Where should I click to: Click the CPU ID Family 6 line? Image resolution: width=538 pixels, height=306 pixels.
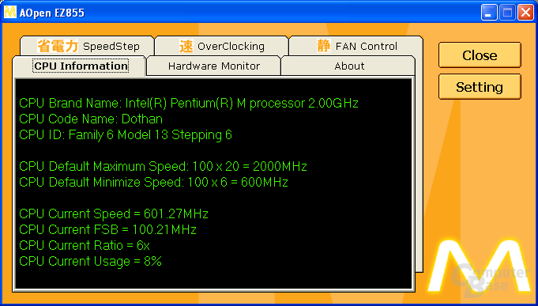click(x=126, y=135)
